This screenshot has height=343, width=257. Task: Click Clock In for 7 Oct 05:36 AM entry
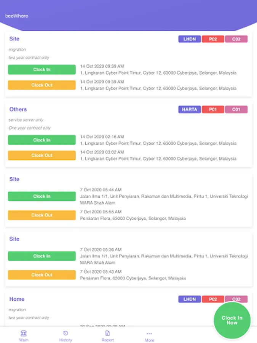pos(42,256)
